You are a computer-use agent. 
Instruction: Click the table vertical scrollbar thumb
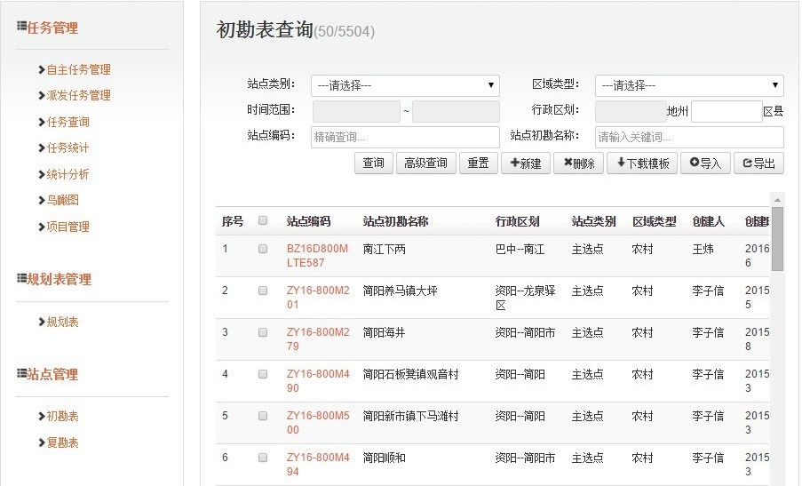pos(777,238)
